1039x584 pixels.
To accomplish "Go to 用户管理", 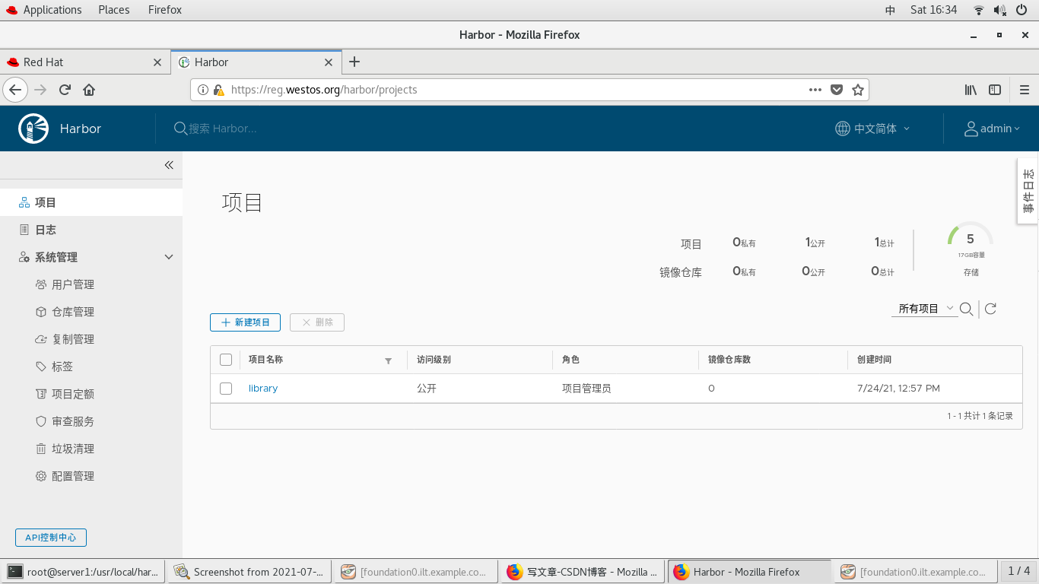I will pyautogui.click(x=73, y=284).
